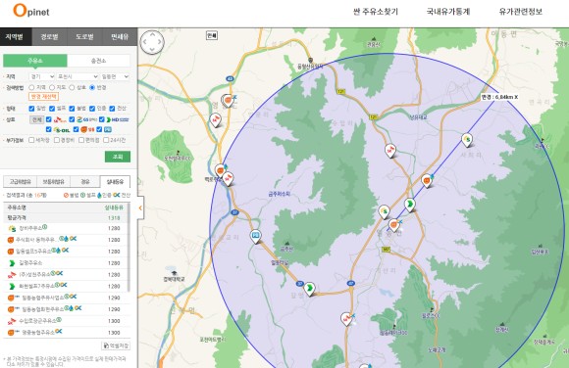Close the radius label with X

coord(516,97)
